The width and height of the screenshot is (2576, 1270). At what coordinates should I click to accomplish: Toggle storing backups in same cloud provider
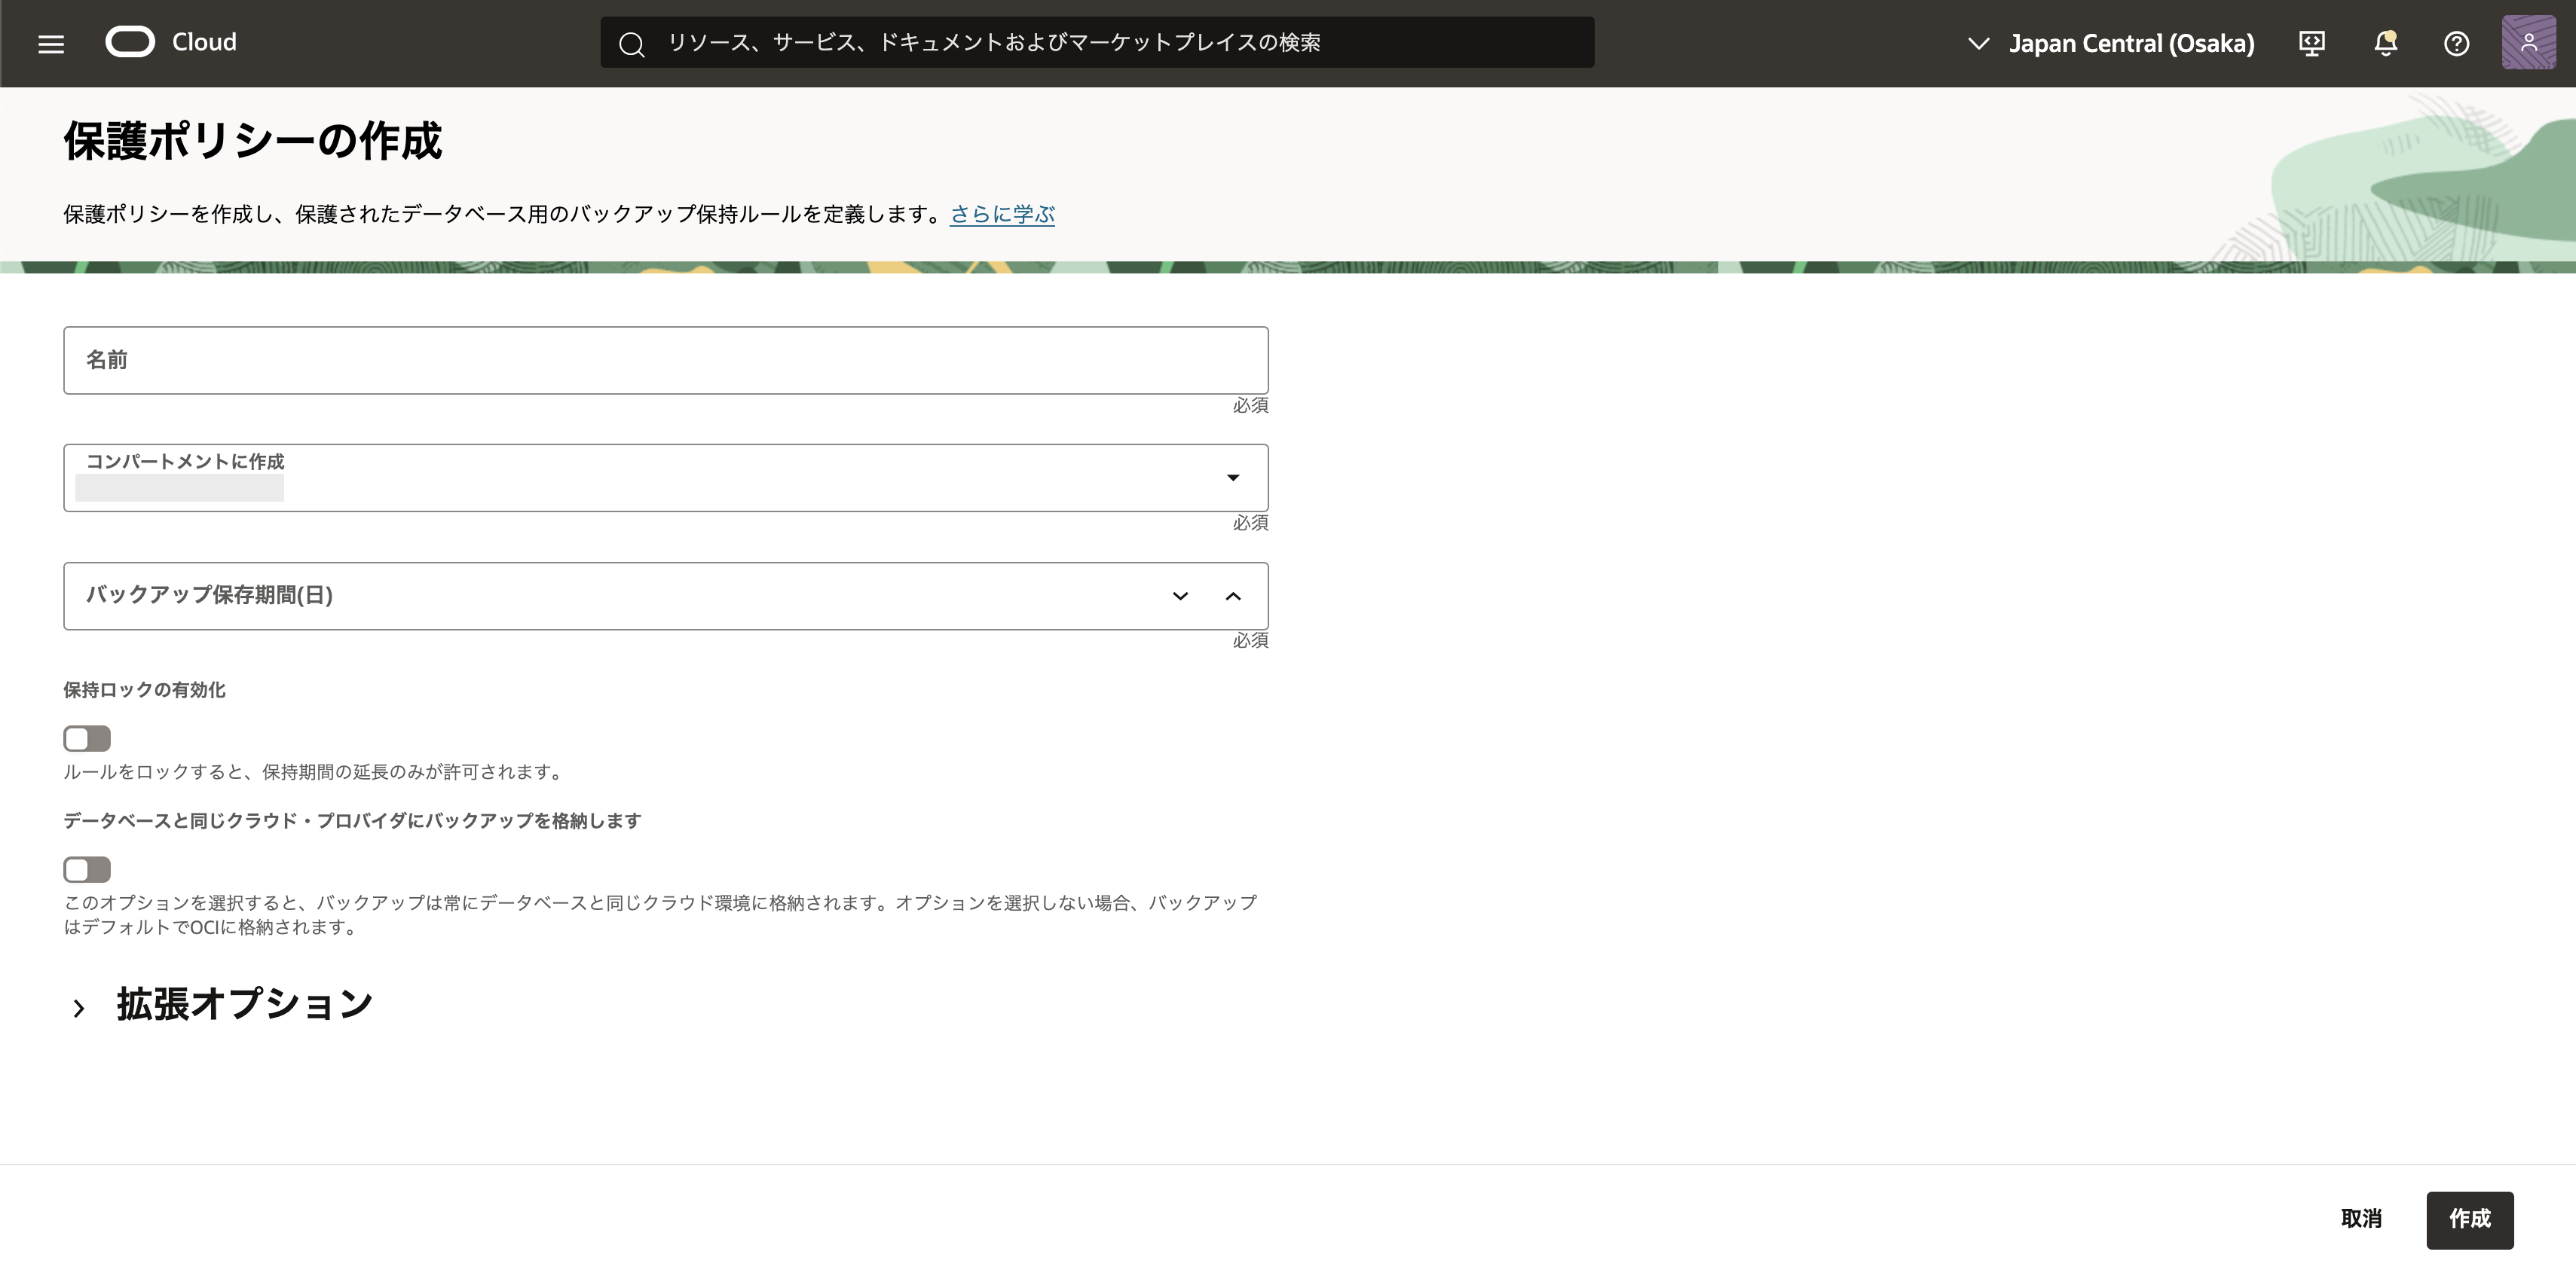point(87,869)
